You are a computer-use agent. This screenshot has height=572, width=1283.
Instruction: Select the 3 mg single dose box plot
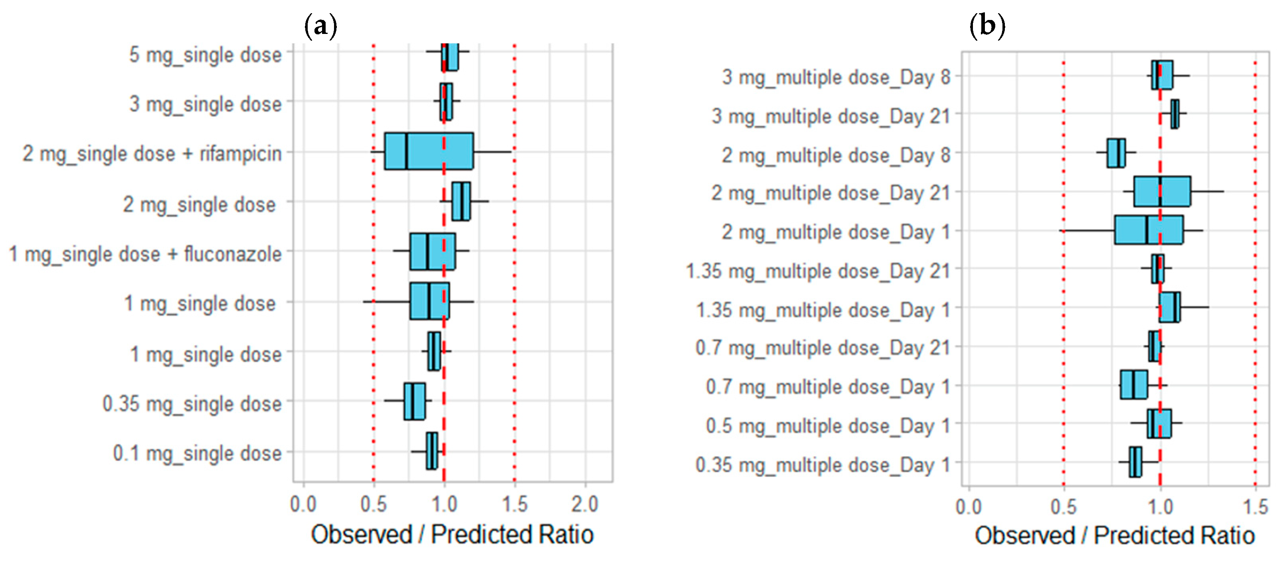(446, 102)
